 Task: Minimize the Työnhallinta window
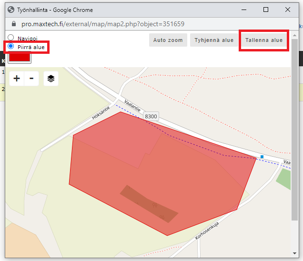pyautogui.click(x=244, y=10)
